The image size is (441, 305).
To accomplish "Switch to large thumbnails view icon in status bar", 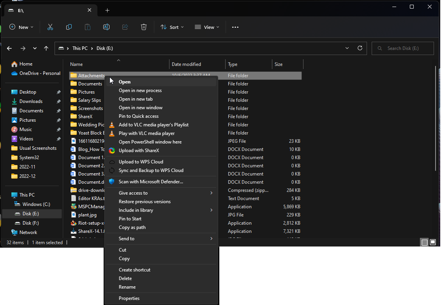I will pyautogui.click(x=433, y=242).
